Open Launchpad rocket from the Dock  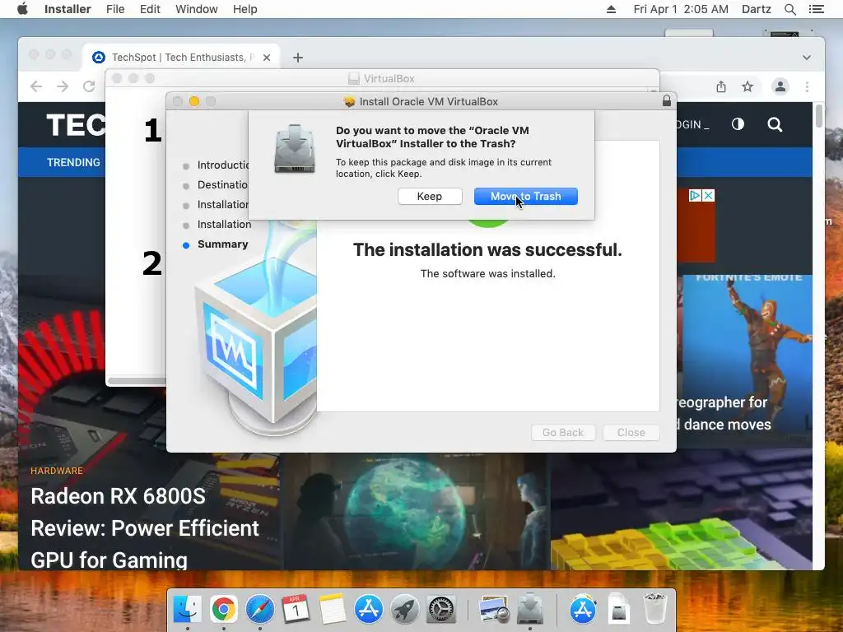click(x=405, y=610)
